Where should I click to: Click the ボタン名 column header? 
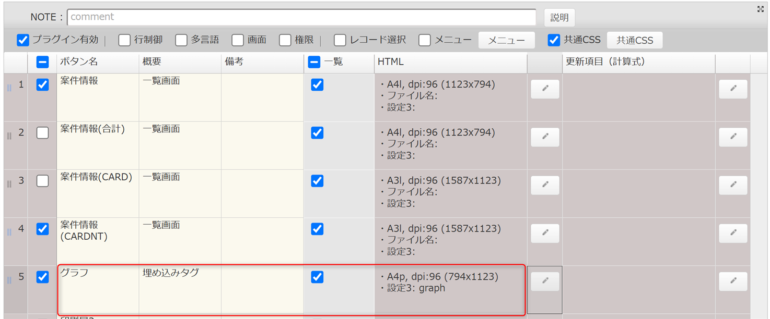[98, 62]
